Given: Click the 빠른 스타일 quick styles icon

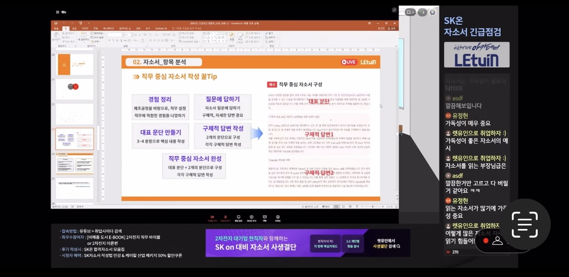Looking at the screenshot, I should point(240,36).
